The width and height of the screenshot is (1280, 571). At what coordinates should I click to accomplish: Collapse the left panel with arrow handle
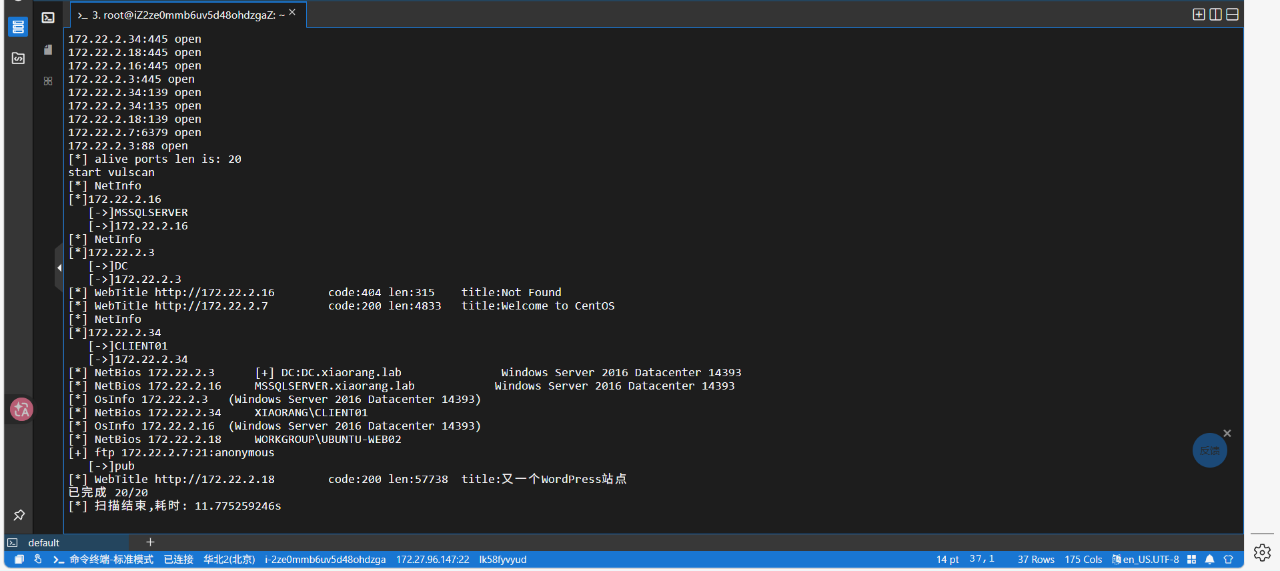(59, 267)
